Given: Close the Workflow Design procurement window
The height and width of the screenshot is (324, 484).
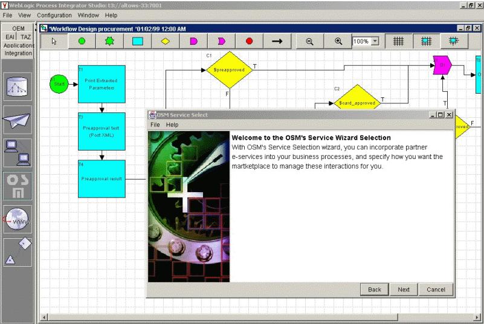Looking at the screenshot, I should click(x=477, y=28).
